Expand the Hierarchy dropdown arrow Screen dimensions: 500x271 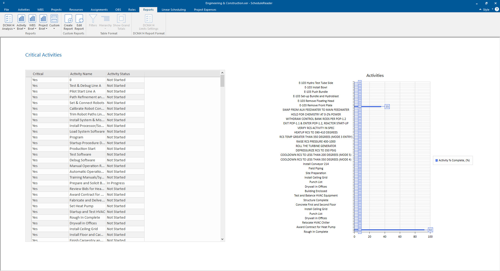pyautogui.click(x=105, y=29)
